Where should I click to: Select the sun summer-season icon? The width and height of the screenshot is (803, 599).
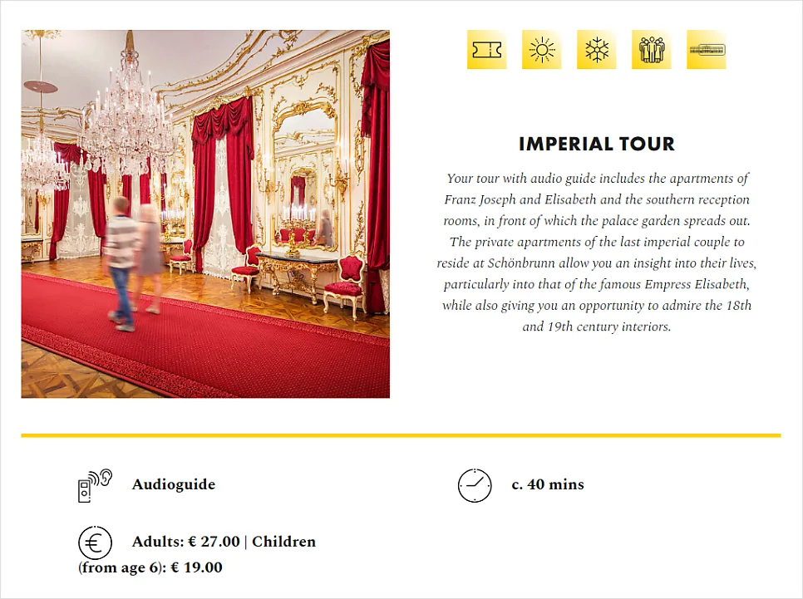(x=541, y=50)
